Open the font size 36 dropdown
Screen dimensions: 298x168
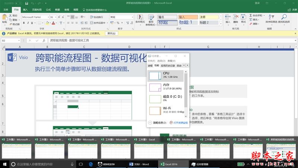click(56, 17)
